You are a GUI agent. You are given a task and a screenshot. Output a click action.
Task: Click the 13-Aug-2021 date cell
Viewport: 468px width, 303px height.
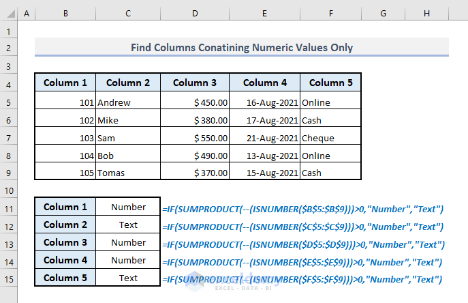(x=264, y=156)
